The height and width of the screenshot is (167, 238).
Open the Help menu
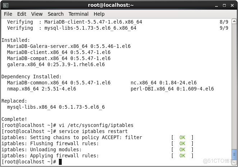(x=99, y=14)
